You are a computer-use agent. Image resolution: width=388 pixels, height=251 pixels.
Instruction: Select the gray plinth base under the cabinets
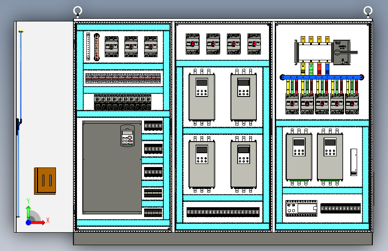pyautogui.click(x=223, y=238)
